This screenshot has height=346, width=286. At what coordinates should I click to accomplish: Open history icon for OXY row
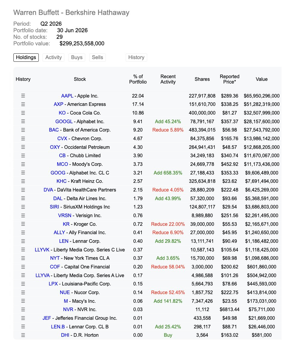click(23, 147)
